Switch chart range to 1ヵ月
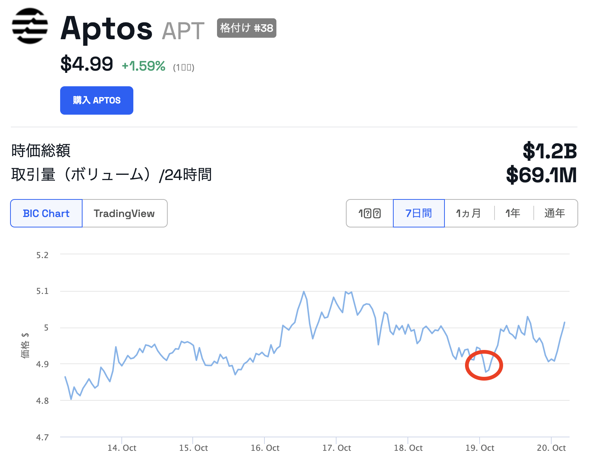 pos(469,213)
